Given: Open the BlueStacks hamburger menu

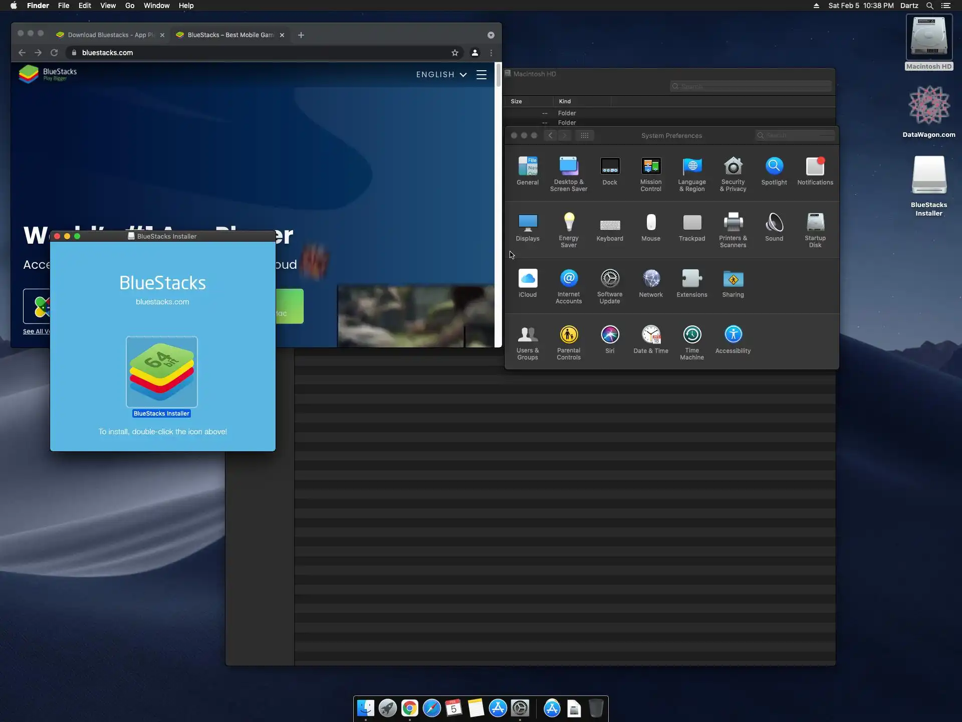Looking at the screenshot, I should click(481, 75).
